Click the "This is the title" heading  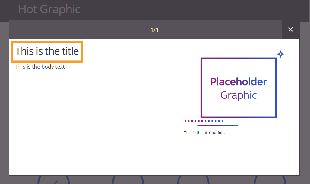click(47, 51)
